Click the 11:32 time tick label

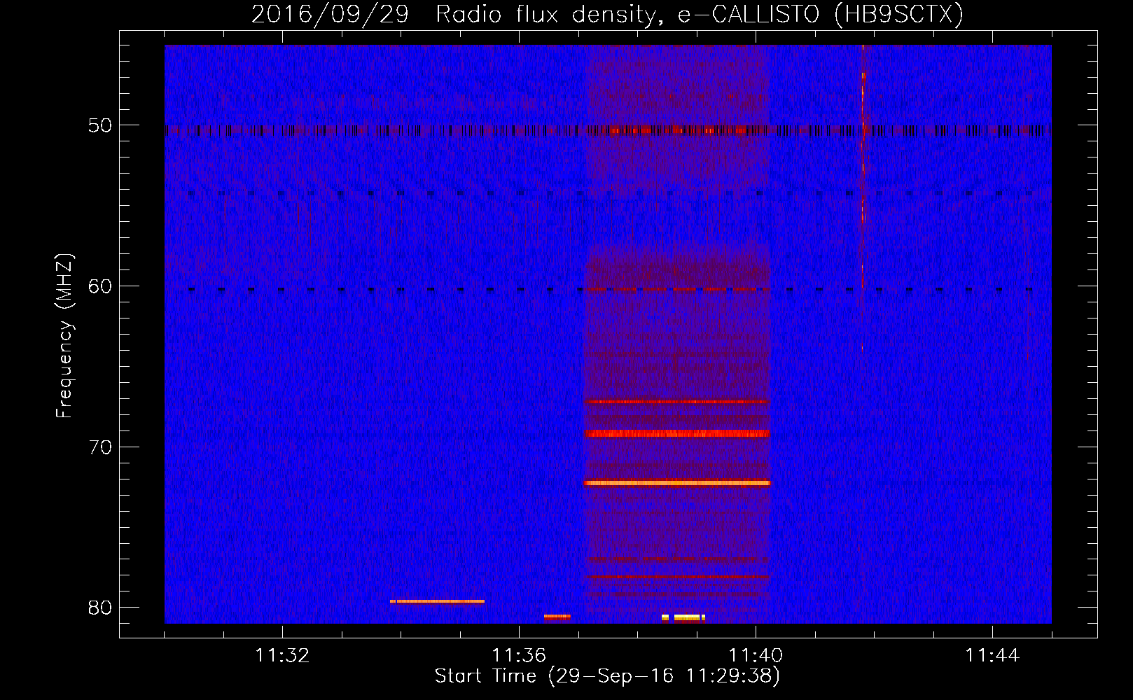point(282,655)
